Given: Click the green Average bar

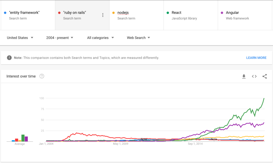Looking at the screenshot, I should (23, 138).
